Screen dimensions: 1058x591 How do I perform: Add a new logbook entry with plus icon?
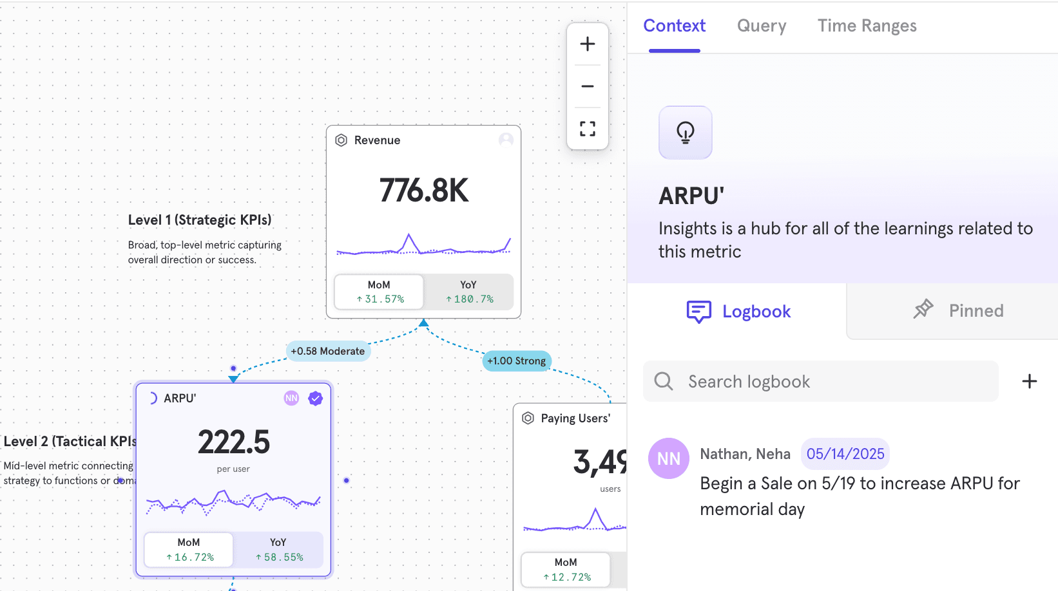(1029, 381)
